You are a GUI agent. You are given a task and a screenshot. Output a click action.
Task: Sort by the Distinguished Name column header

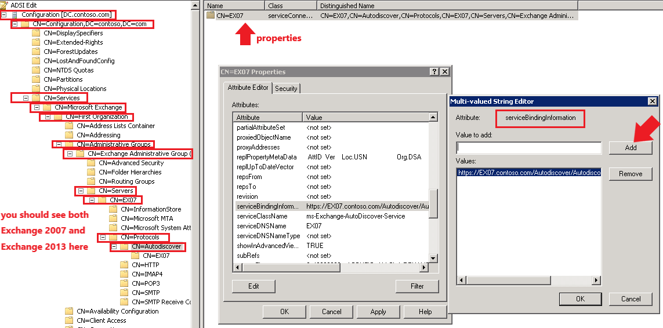tap(447, 5)
